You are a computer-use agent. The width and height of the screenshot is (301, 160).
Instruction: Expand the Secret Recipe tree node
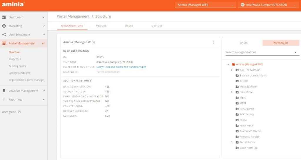coord(232,142)
